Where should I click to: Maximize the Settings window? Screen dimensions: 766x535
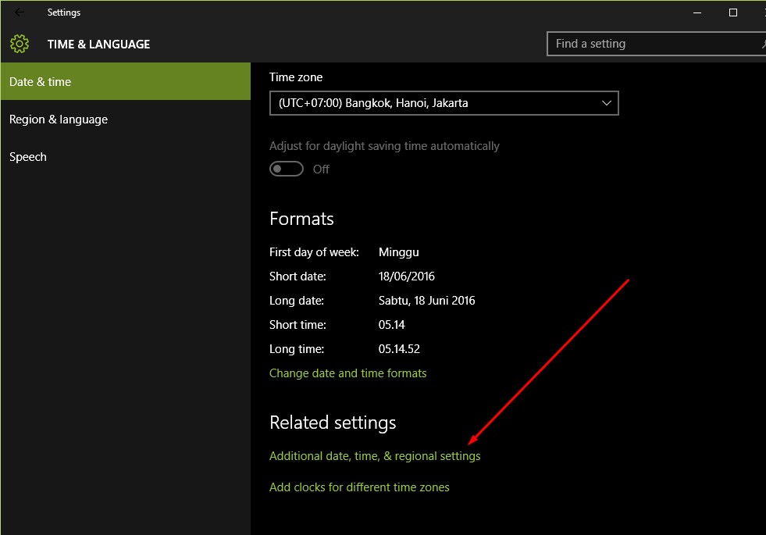pos(732,12)
